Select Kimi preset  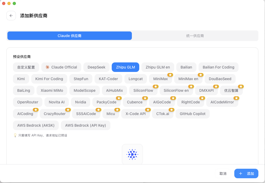[21, 79]
